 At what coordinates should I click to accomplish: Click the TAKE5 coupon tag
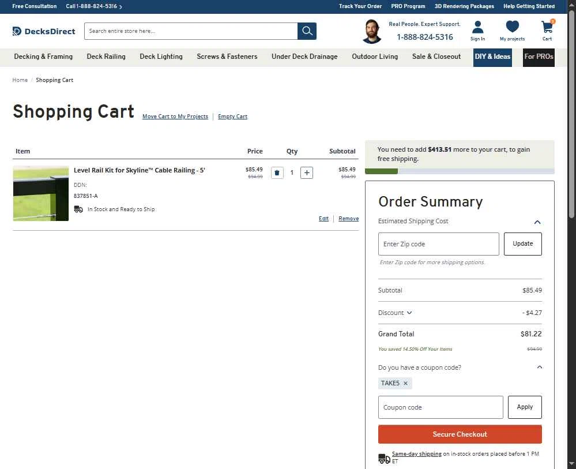pos(395,384)
